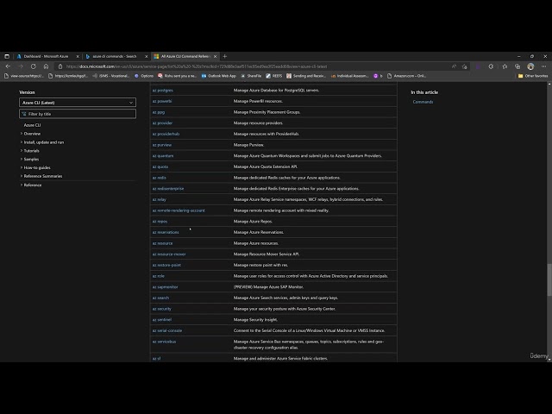Expand the How-to guides tree node
This screenshot has width=552, height=414.
click(x=37, y=167)
